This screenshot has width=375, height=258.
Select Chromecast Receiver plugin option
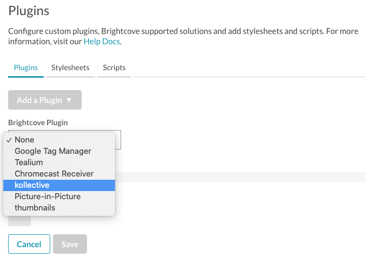54,174
